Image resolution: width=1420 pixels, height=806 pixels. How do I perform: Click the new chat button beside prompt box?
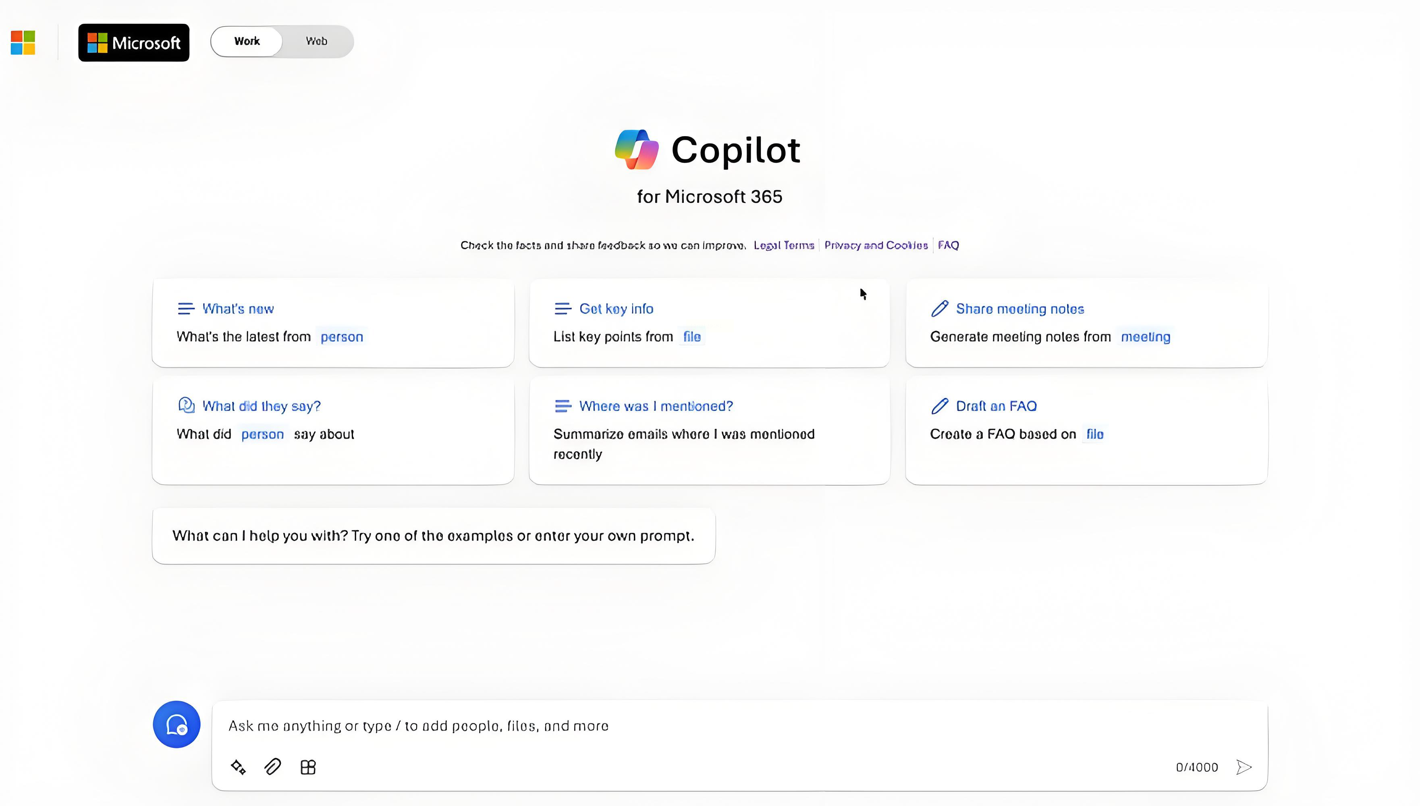point(176,724)
